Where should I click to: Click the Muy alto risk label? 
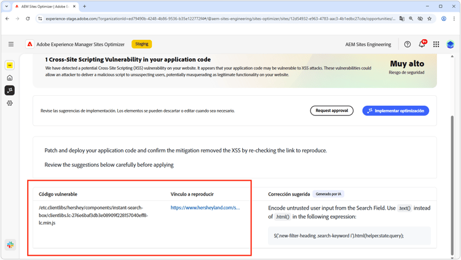click(x=407, y=63)
